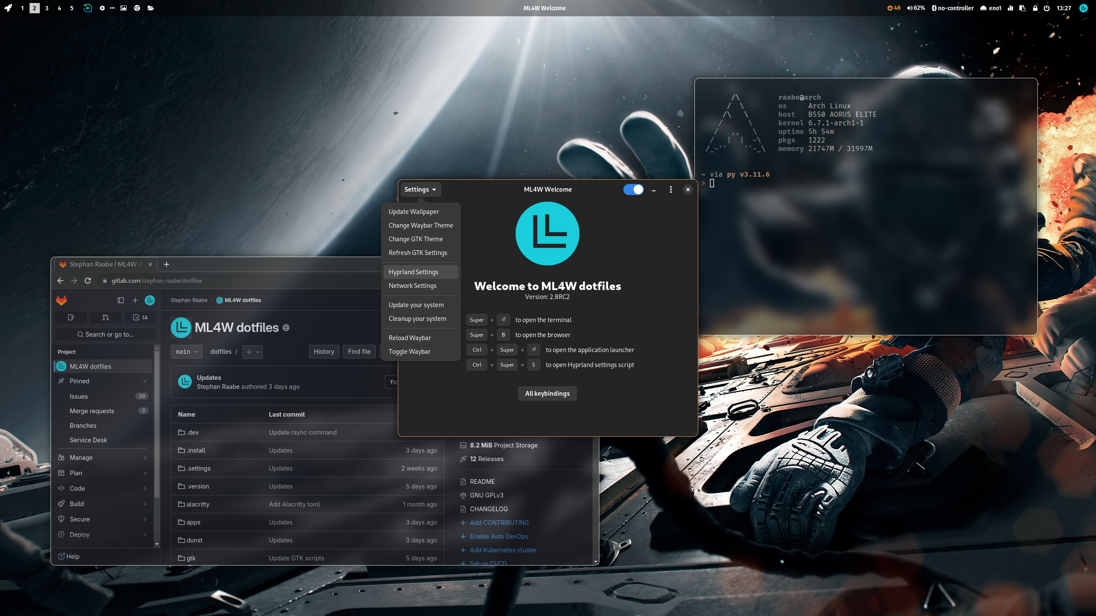Open the ML4W Welcome kebab menu
The width and height of the screenshot is (1096, 616).
pos(670,190)
